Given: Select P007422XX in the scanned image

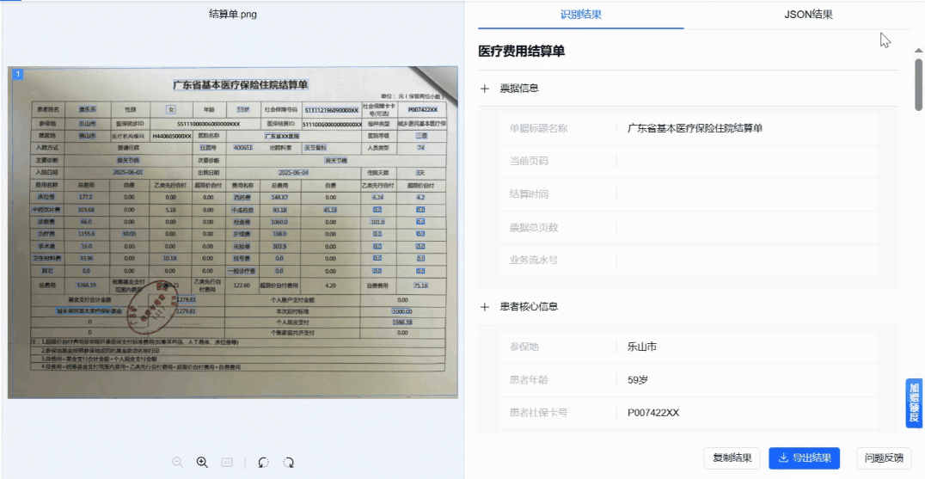Looking at the screenshot, I should (422, 110).
